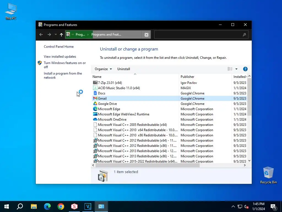Sort by the Publisher column header
The height and width of the screenshot is (212, 282).
click(x=205, y=77)
